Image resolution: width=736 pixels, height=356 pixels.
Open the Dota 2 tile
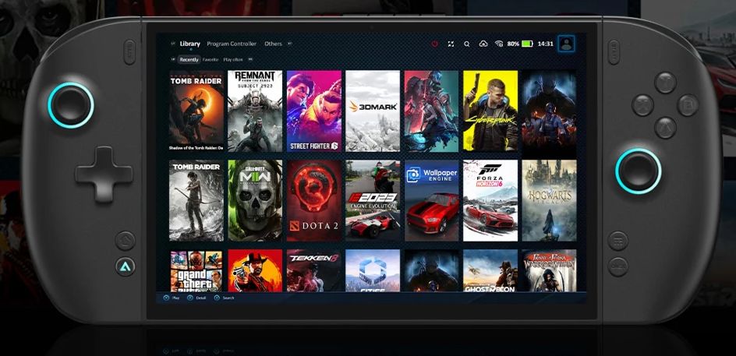(x=314, y=200)
